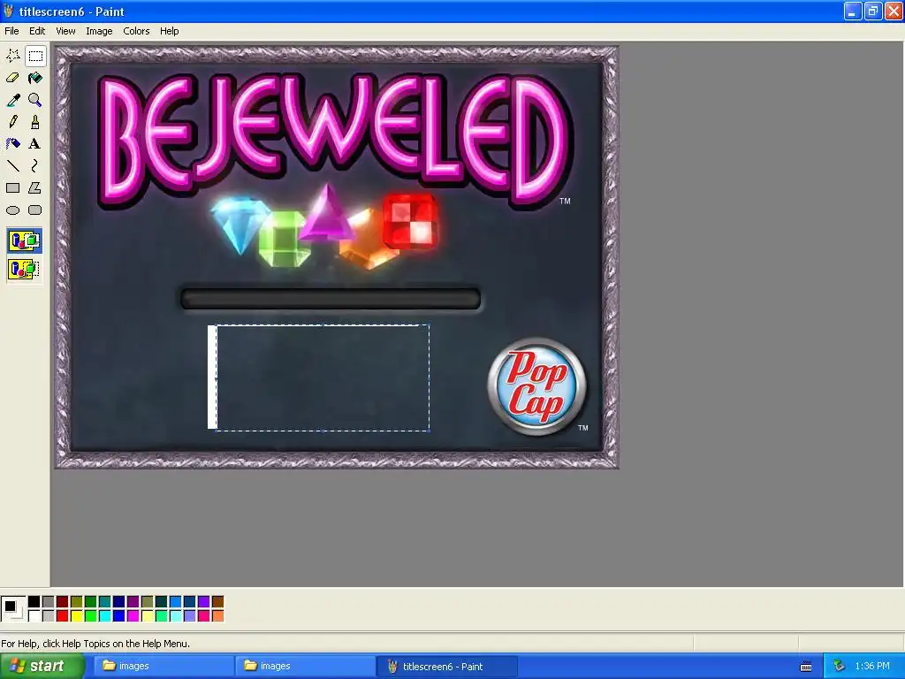The height and width of the screenshot is (679, 905).
Task: Pick the white color swatch
Action: 34,616
